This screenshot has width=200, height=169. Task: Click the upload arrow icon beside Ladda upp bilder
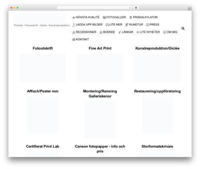[74, 25]
